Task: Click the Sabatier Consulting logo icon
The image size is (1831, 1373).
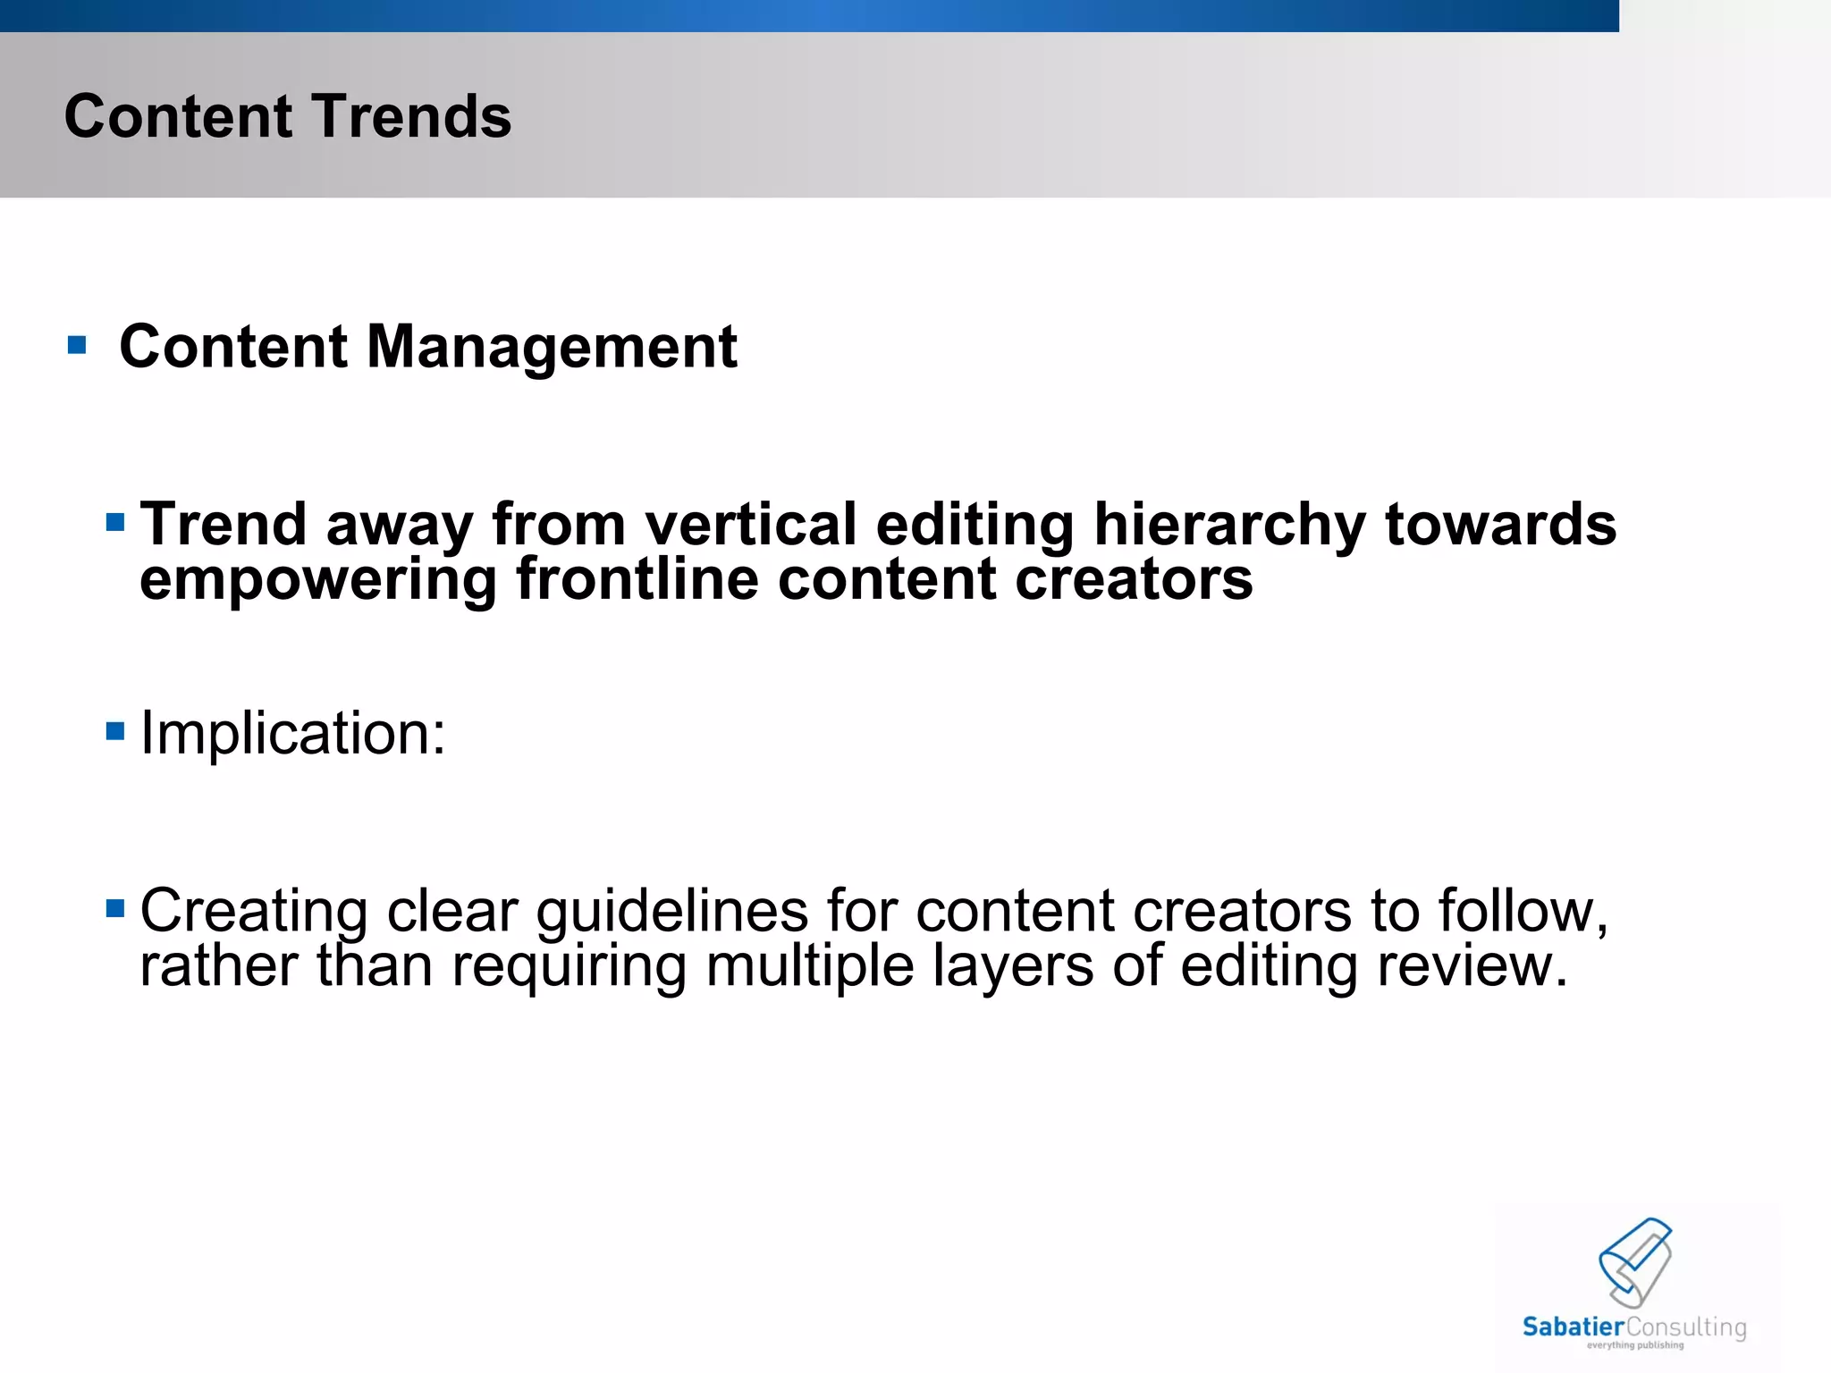Action: 1635,1262
